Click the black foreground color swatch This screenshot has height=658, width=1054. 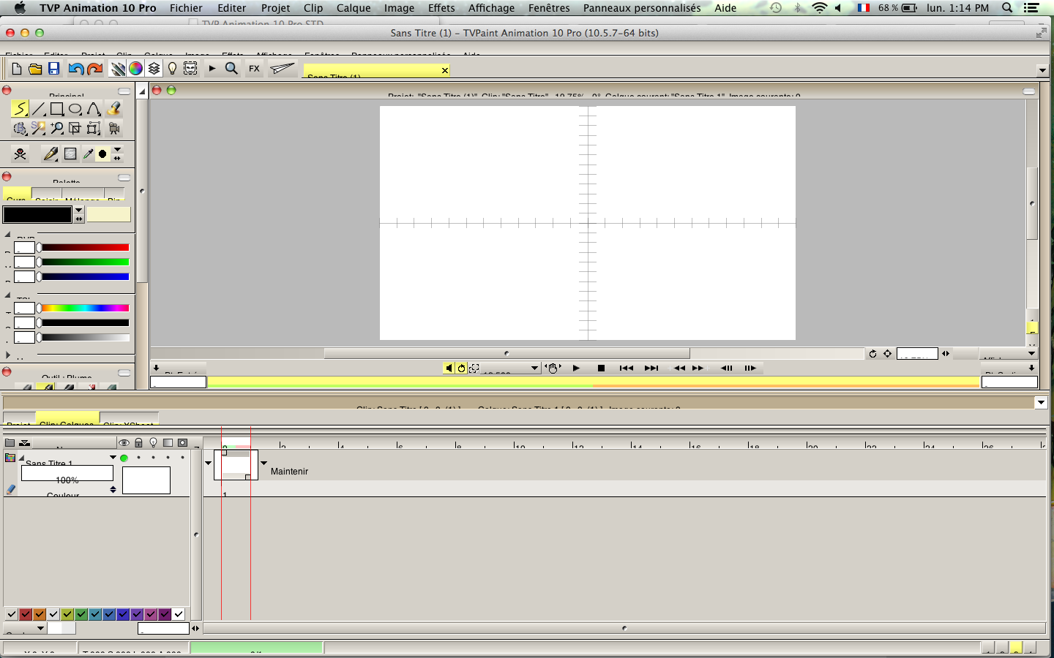(x=37, y=214)
